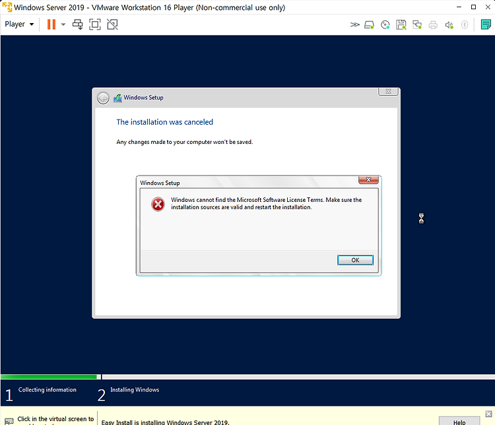Click the red error icon
The height and width of the screenshot is (425, 495).
tap(158, 205)
